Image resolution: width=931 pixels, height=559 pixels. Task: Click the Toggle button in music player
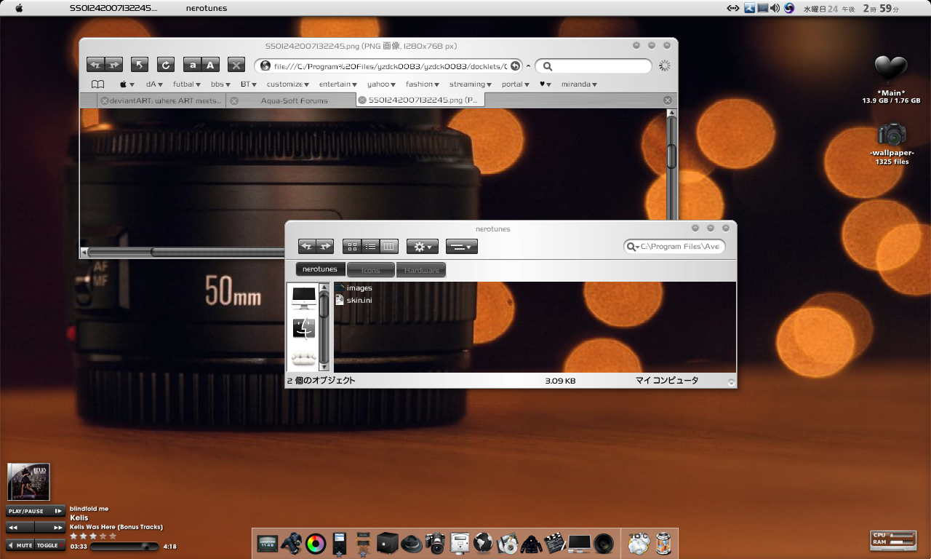click(49, 545)
